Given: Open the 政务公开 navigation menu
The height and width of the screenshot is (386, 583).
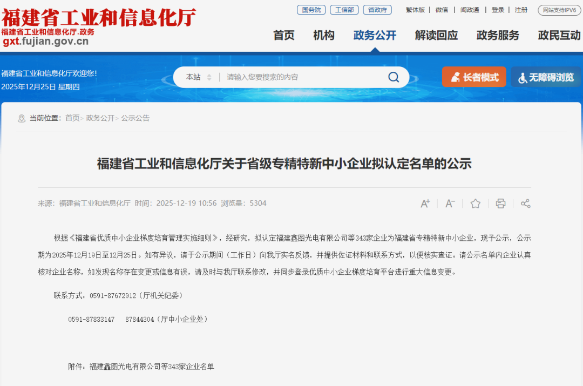Looking at the screenshot, I should point(375,35).
